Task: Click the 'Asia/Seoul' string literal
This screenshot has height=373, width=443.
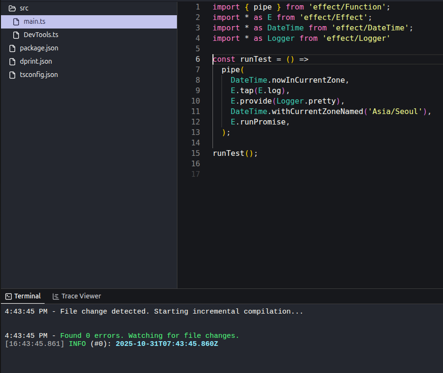Action: point(395,112)
